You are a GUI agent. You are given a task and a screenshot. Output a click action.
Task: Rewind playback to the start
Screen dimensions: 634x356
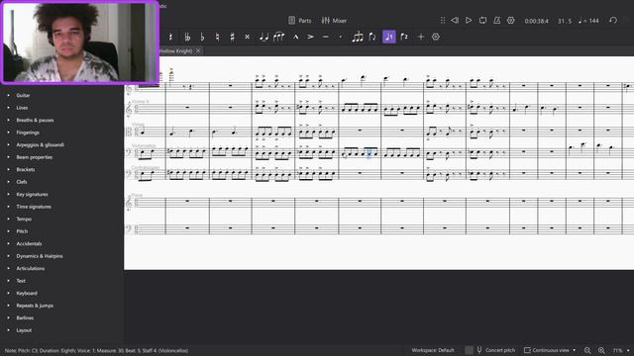(x=455, y=20)
